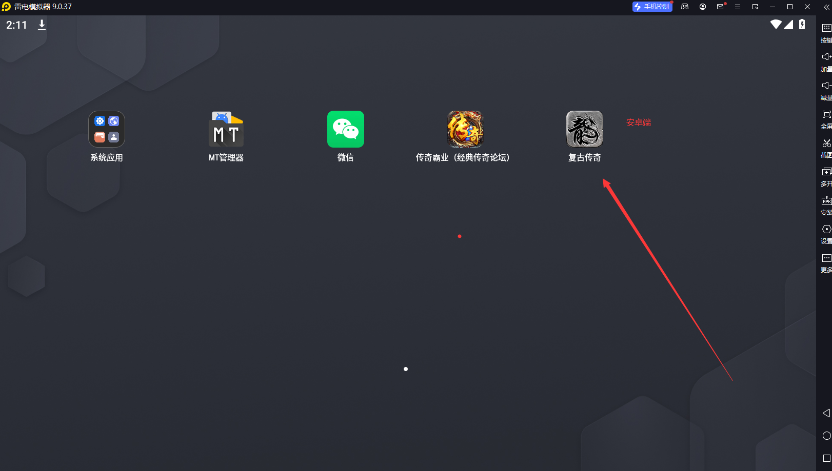The height and width of the screenshot is (471, 832).
Task: Click the 复古传奇 label text
Action: (585, 158)
